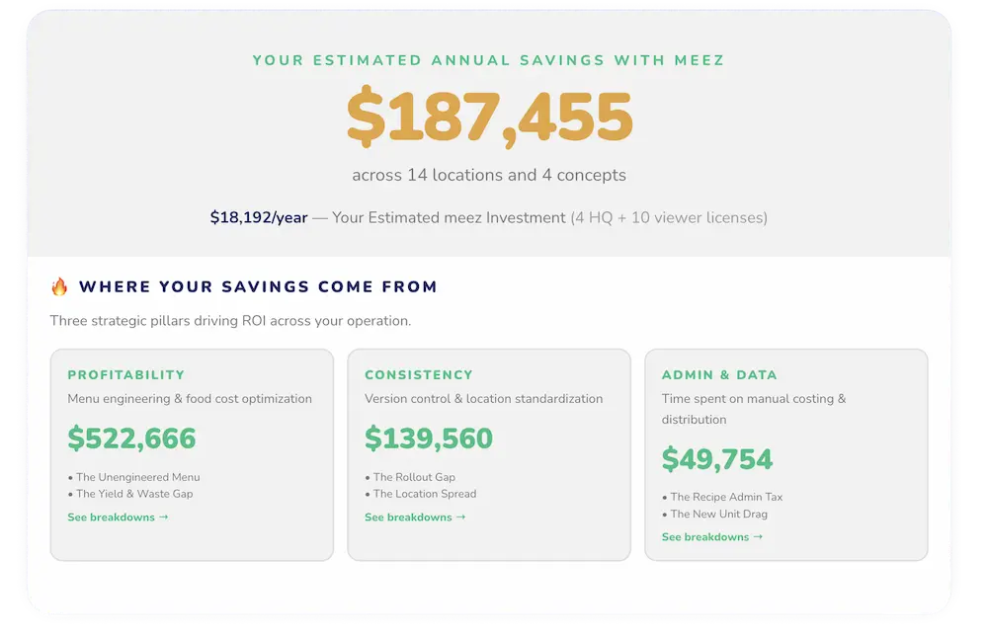Click 'Time spent on manual costing' description

[754, 409]
